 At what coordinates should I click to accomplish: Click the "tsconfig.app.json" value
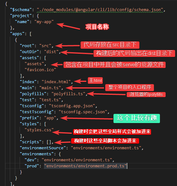[72, 106]
